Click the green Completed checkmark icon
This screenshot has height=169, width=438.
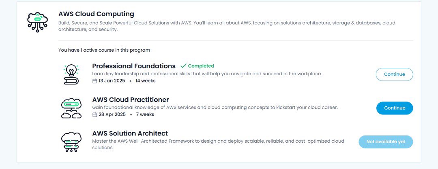183,66
